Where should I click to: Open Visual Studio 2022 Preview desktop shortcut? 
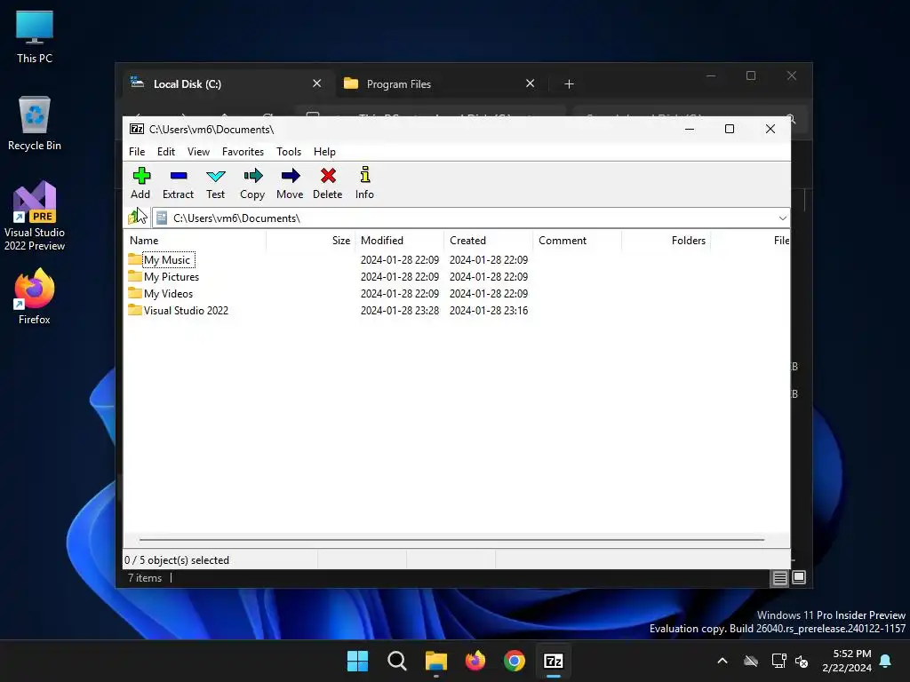[x=35, y=216]
